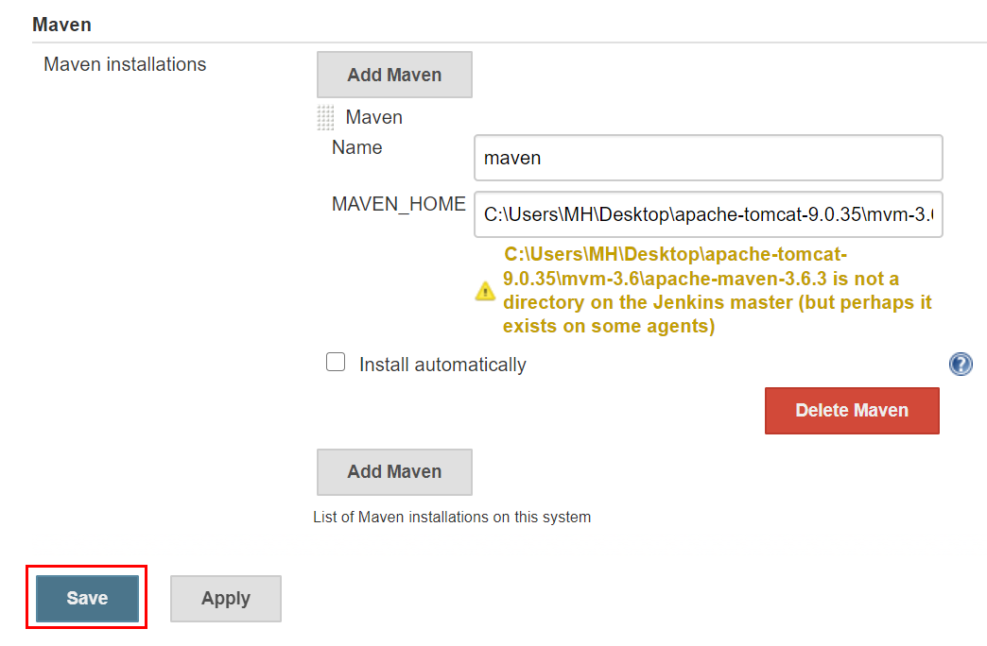Click the Maven installation drag handle

click(325, 118)
